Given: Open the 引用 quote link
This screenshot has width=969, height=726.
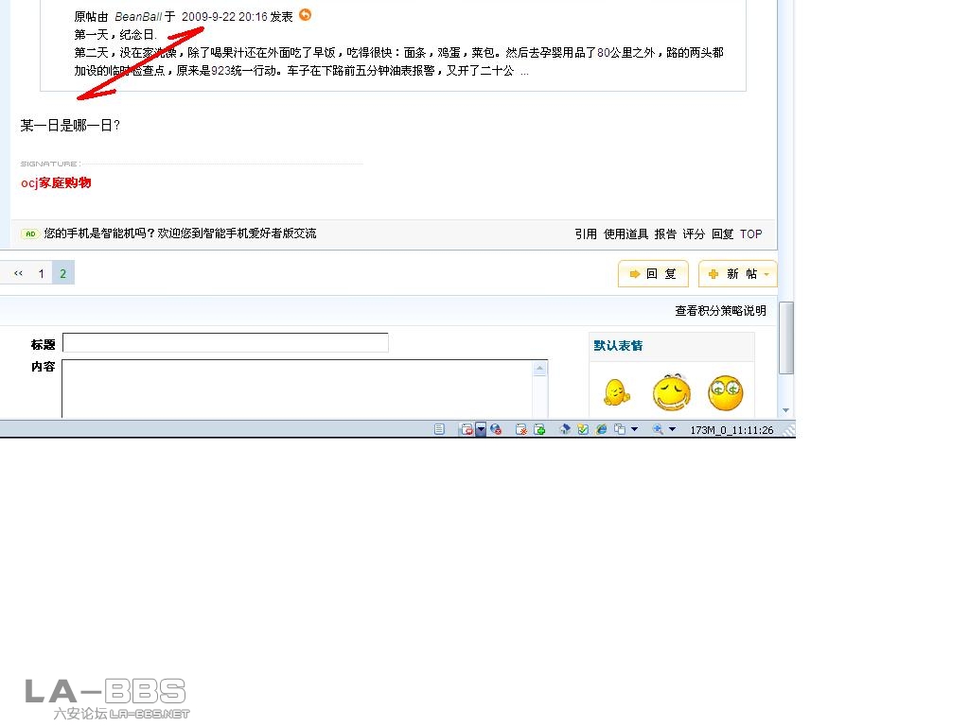Looking at the screenshot, I should [x=586, y=233].
